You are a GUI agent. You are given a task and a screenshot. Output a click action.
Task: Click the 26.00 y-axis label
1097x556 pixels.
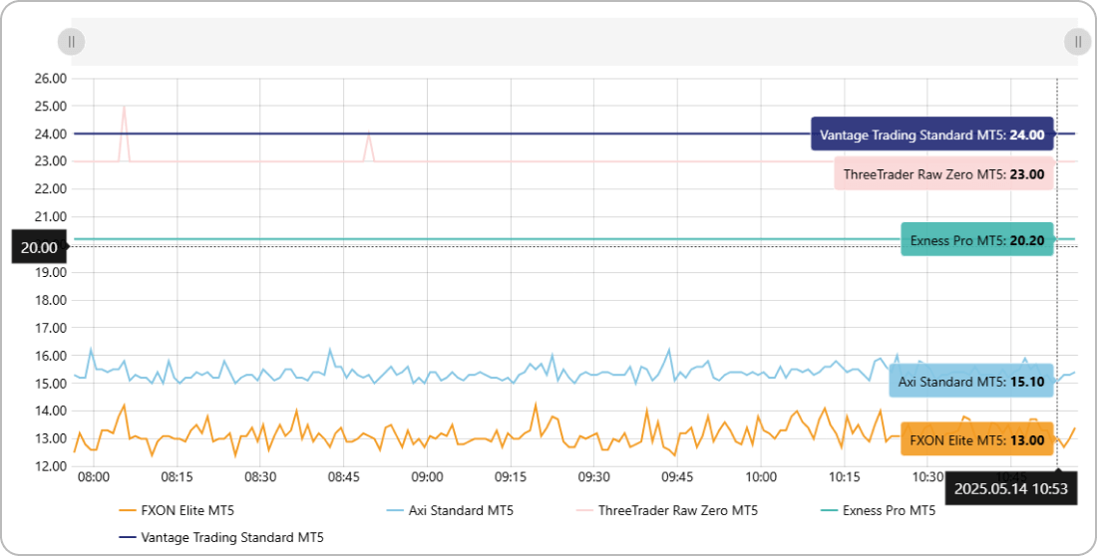coord(51,79)
